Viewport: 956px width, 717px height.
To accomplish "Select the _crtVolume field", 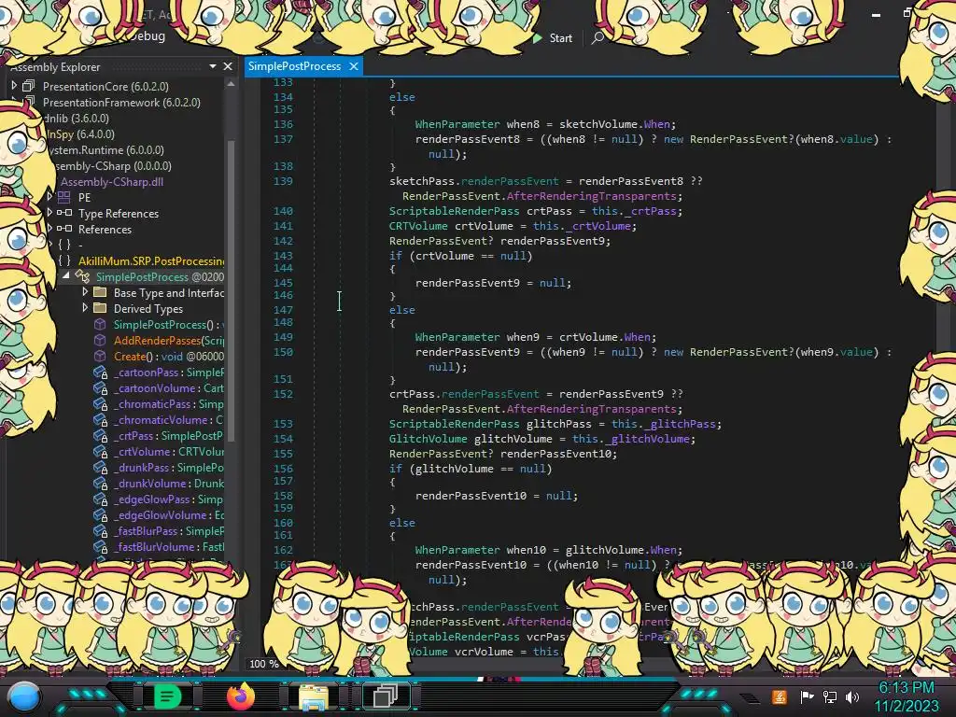I will click(169, 452).
